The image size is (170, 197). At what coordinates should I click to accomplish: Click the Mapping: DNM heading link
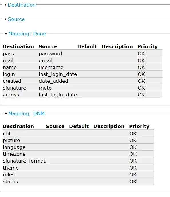pyautogui.click(x=27, y=113)
